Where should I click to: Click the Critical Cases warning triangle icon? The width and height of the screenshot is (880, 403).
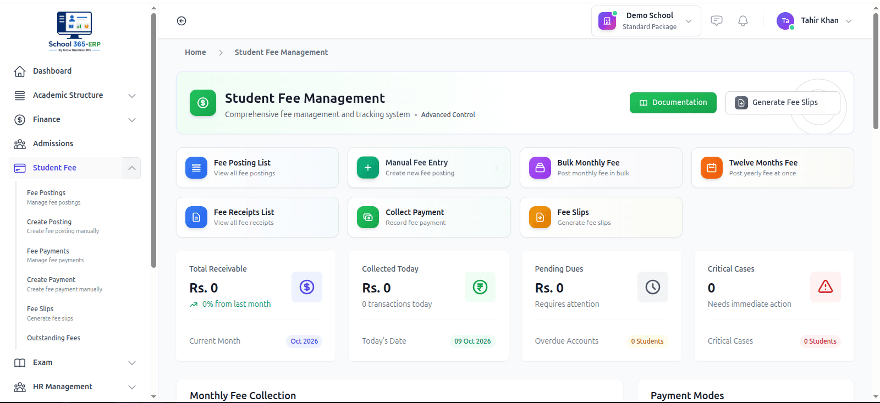click(x=826, y=287)
